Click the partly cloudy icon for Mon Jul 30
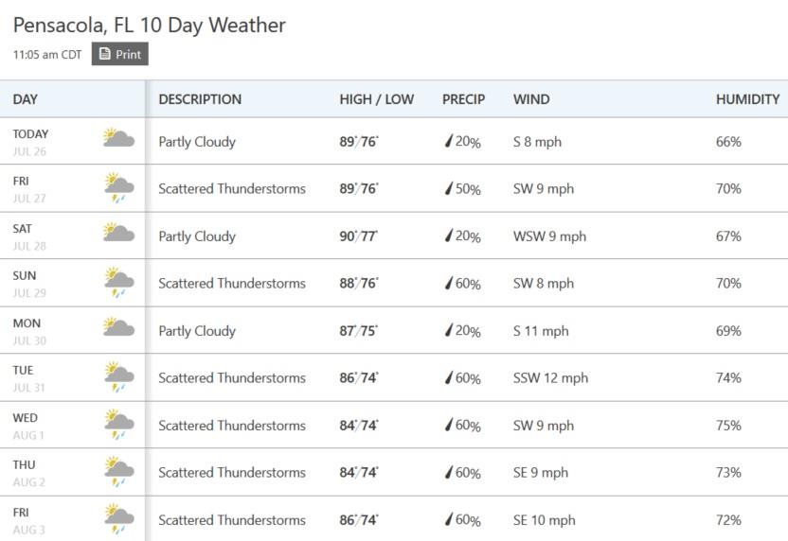 [x=118, y=326]
